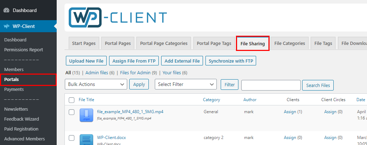Click the Filter button
The image size is (367, 145).
(x=230, y=85)
